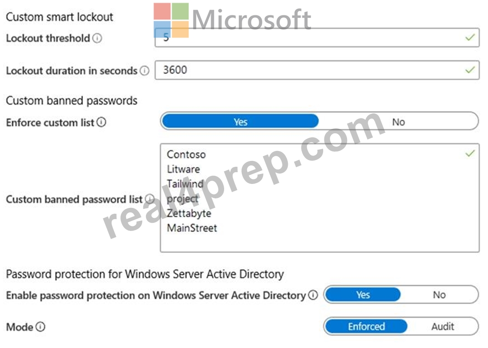
Task: Click green checkmark in banned password list box
Action: pos(470,153)
